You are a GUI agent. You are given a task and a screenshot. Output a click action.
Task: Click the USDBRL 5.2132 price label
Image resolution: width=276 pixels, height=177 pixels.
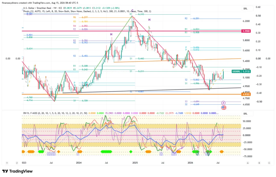point(241,71)
